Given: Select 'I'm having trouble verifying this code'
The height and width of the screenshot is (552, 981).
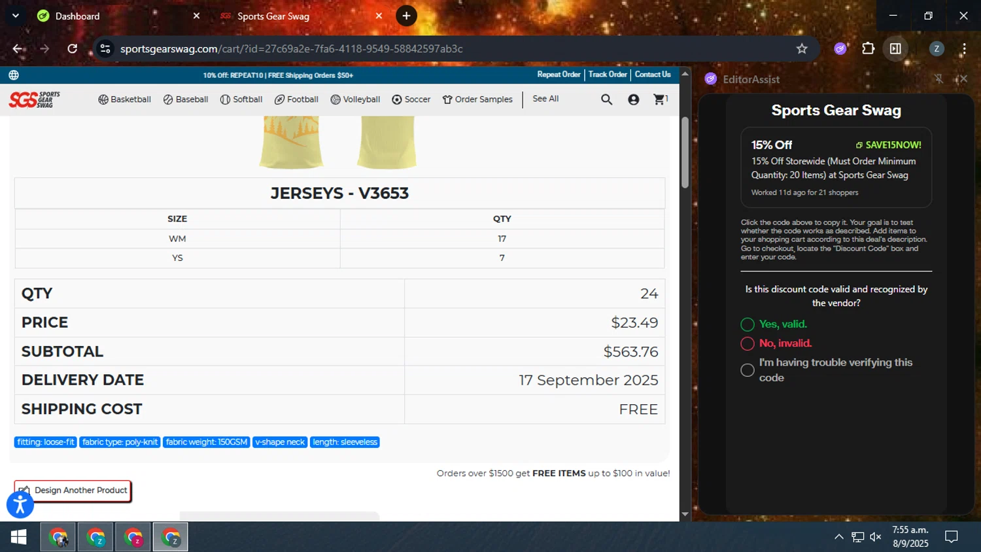Looking at the screenshot, I should coord(748,370).
